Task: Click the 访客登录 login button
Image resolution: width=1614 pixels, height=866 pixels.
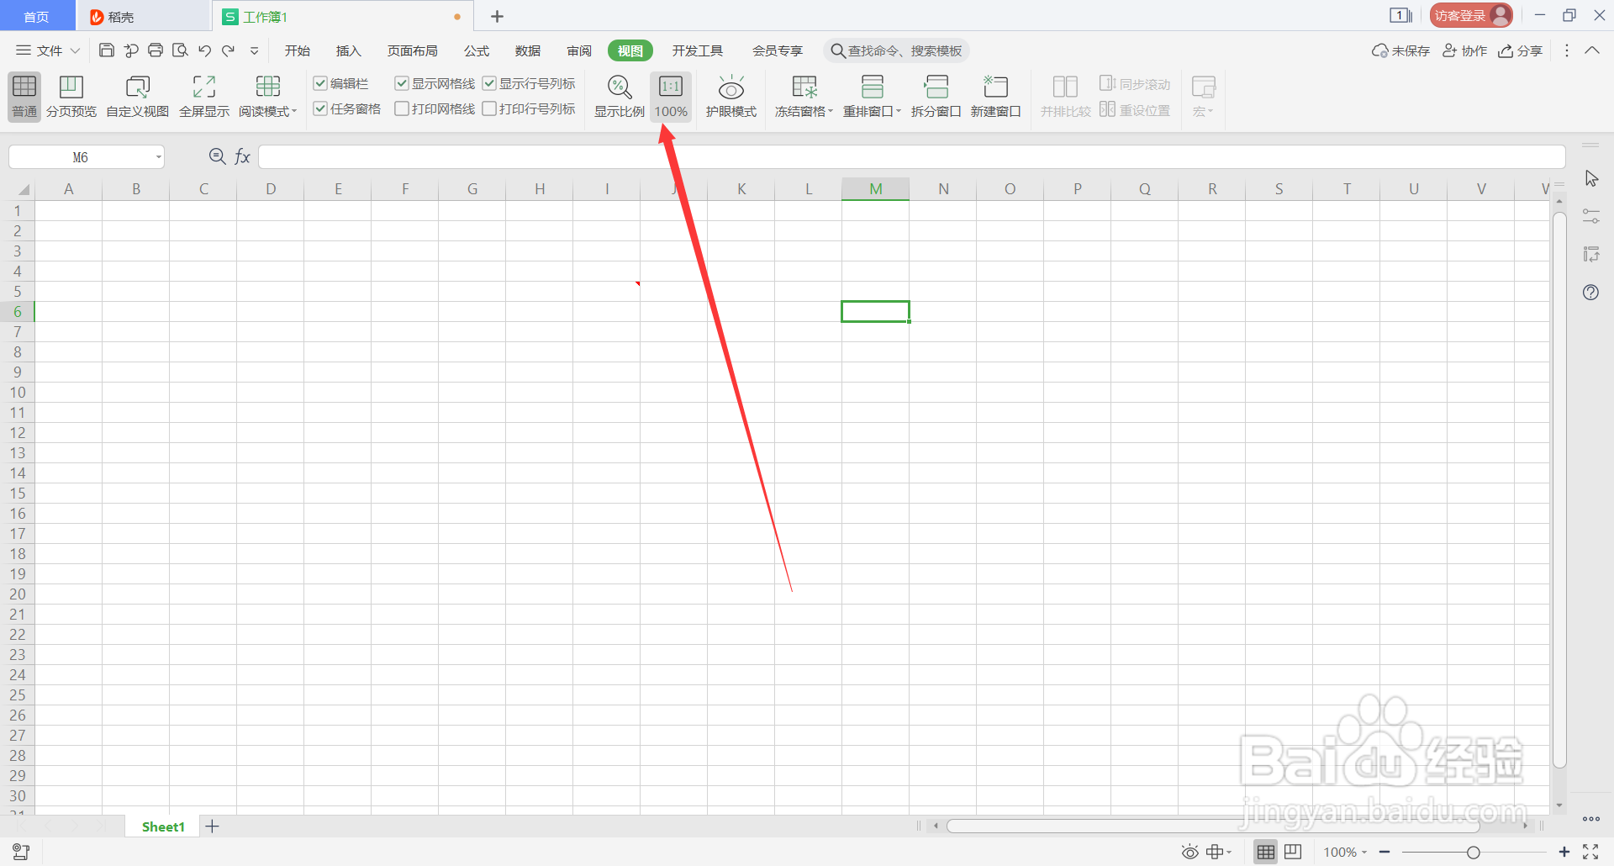Action: tap(1471, 15)
